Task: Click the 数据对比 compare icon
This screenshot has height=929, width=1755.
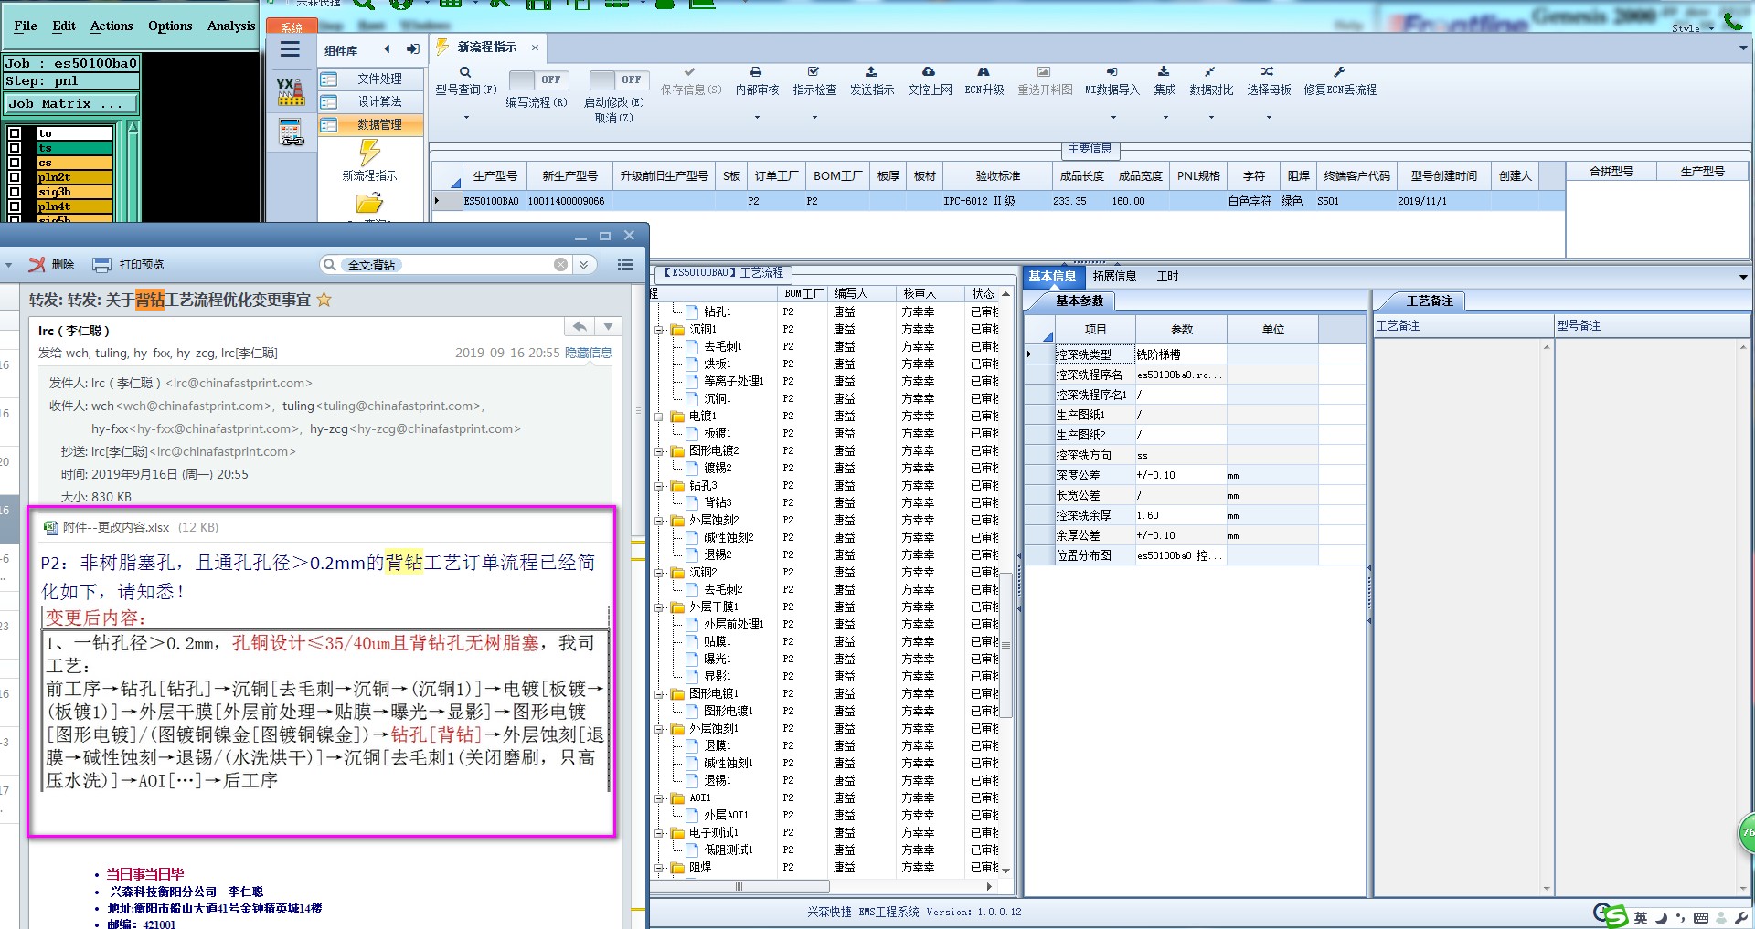Action: tap(1210, 71)
